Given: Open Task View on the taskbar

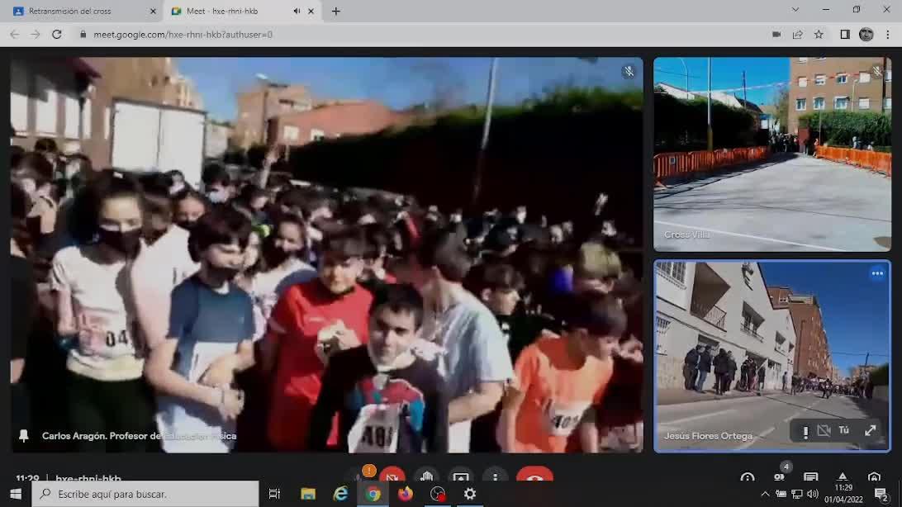Looking at the screenshot, I should 274,494.
